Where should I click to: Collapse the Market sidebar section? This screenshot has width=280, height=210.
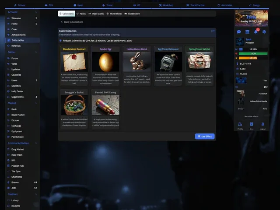(36, 103)
